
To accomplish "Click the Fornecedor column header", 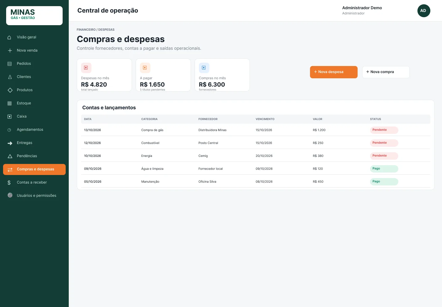I will (208, 119).
